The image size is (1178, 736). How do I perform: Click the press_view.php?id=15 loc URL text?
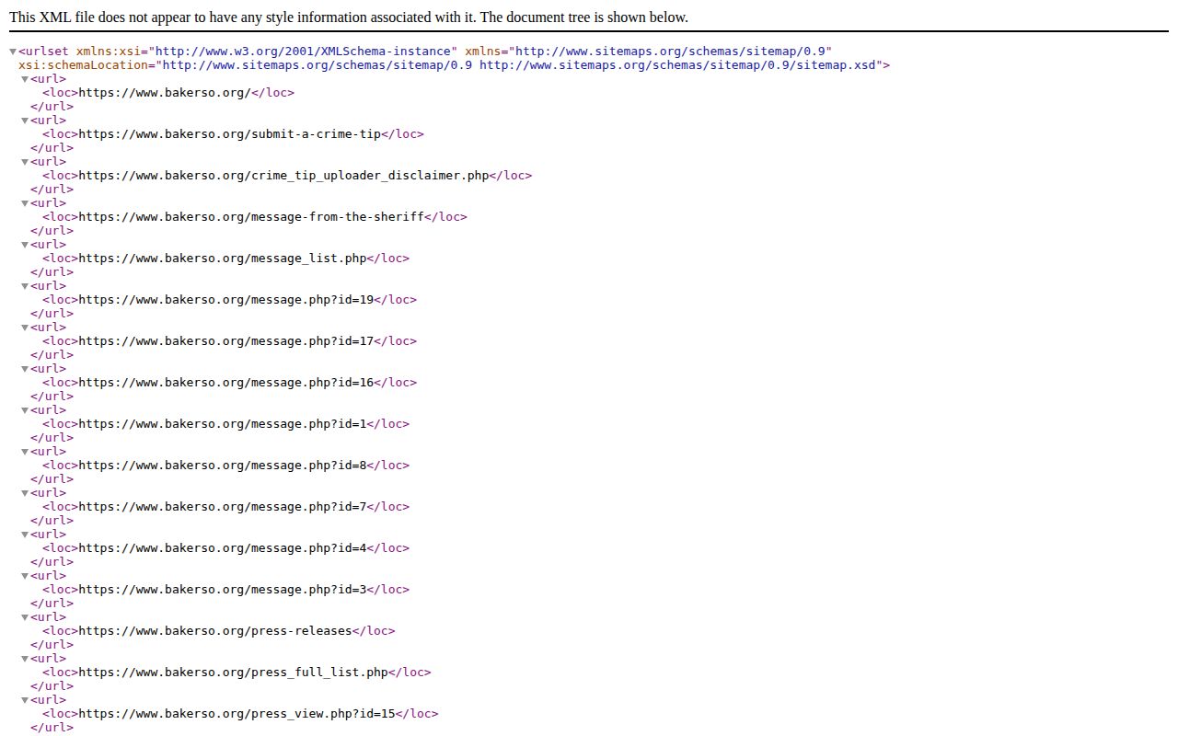point(237,714)
